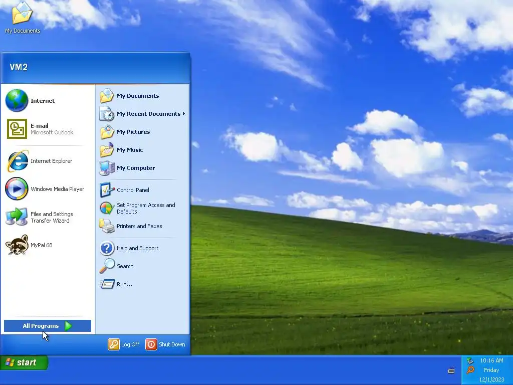Open the My Pictures folder icon

[107, 132]
